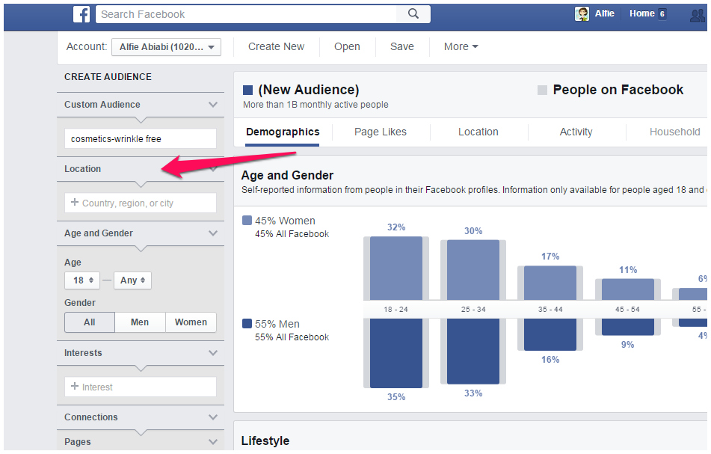
Task: Select the Men gender option
Action: pyautogui.click(x=140, y=322)
